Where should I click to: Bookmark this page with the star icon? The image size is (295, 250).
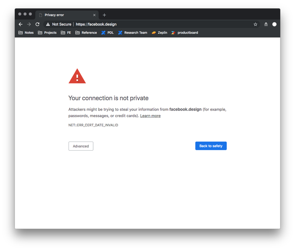[x=255, y=24]
